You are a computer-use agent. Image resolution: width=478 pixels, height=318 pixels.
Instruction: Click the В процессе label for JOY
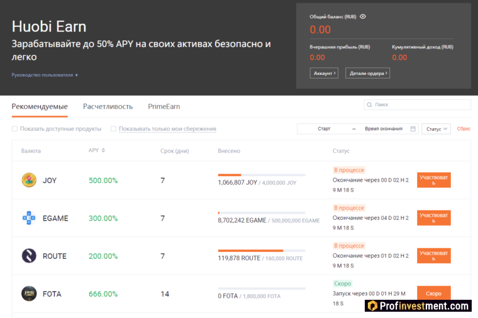pos(349,170)
